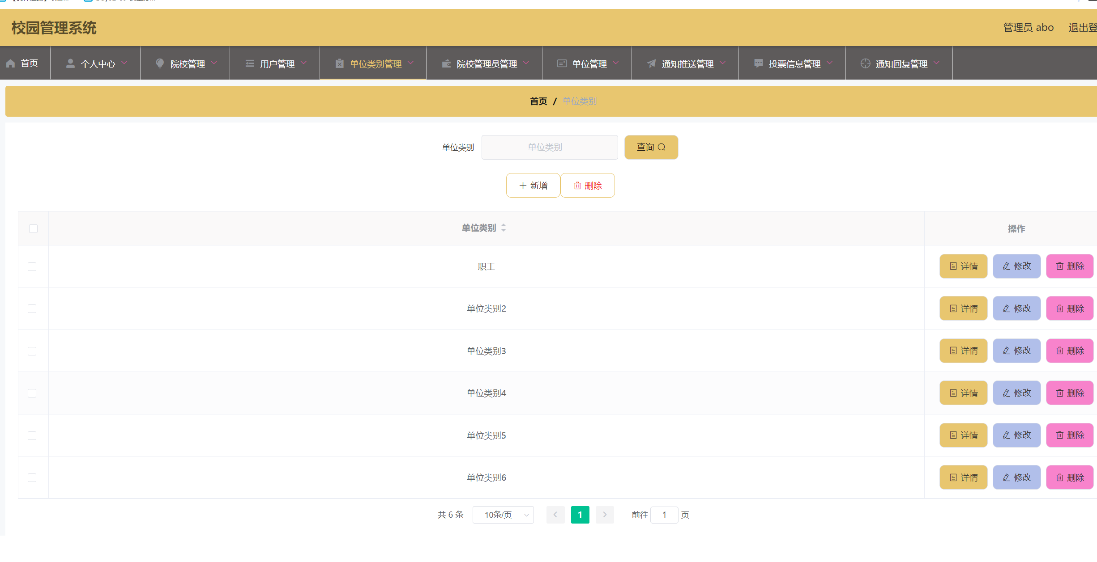Click the sort arrows on 单位类别 column
The width and height of the screenshot is (1097, 562).
(x=504, y=228)
